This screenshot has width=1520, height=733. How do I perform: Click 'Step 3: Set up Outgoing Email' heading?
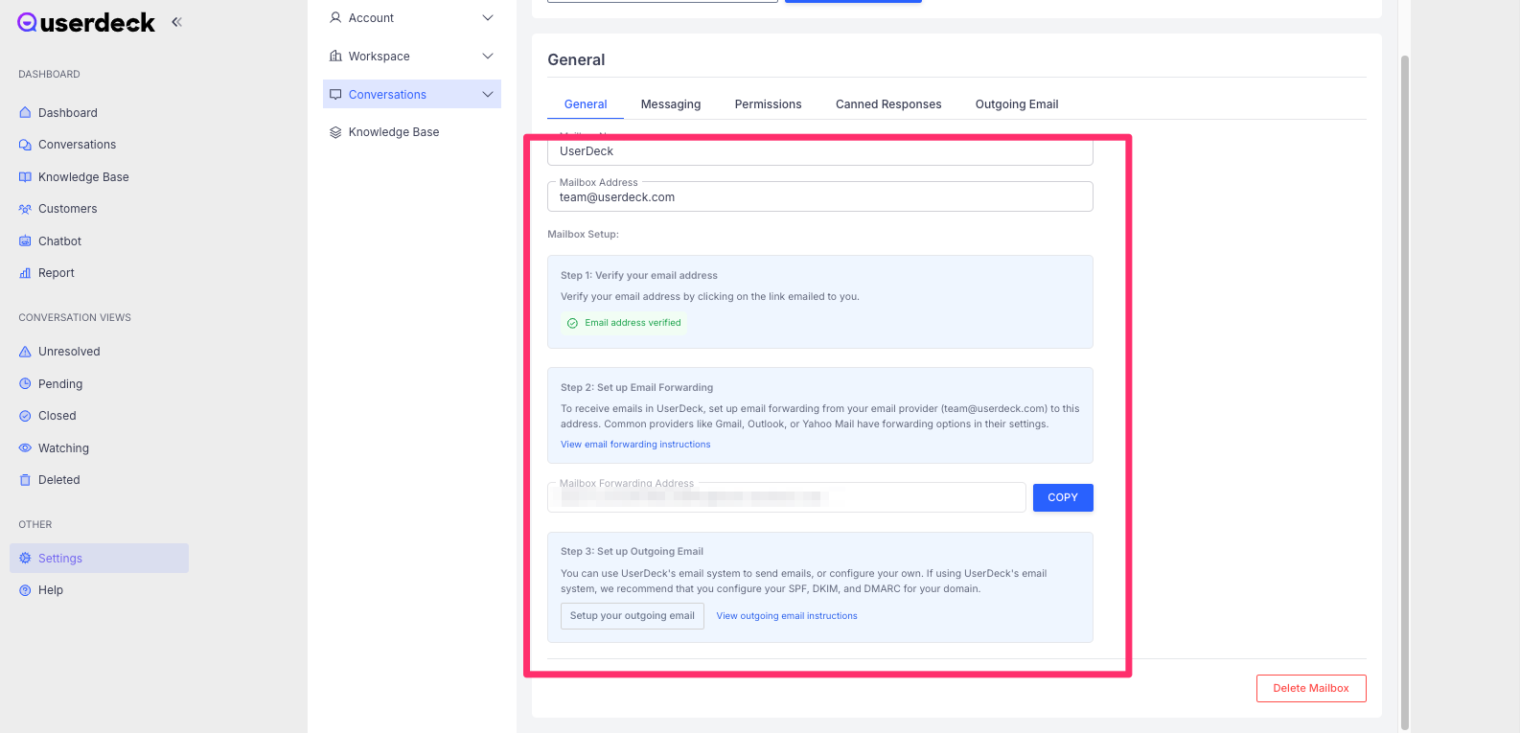[632, 552]
